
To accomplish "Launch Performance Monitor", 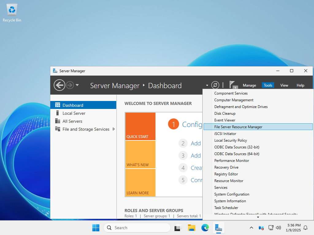I will click(x=258, y=160).
